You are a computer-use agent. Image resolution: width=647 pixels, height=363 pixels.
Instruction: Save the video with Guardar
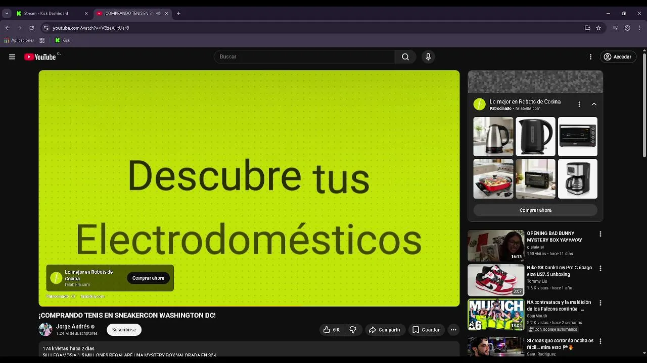pyautogui.click(x=426, y=330)
